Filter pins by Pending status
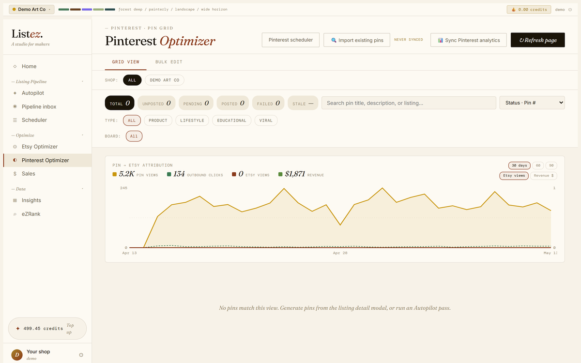Screen dimensions: 581x363 point(196,103)
